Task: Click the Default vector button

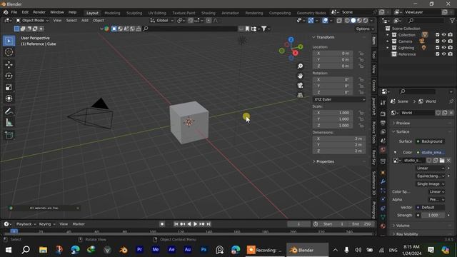Action: click(430, 208)
